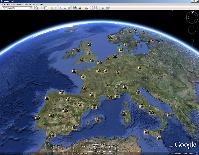This screenshot has width=199, height=155.
Task: Click the N north marker on compass
Action: coord(193,12)
